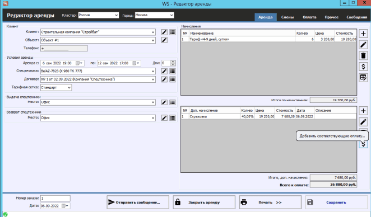Edit the Объект field with pencil icon

[x=164, y=40]
